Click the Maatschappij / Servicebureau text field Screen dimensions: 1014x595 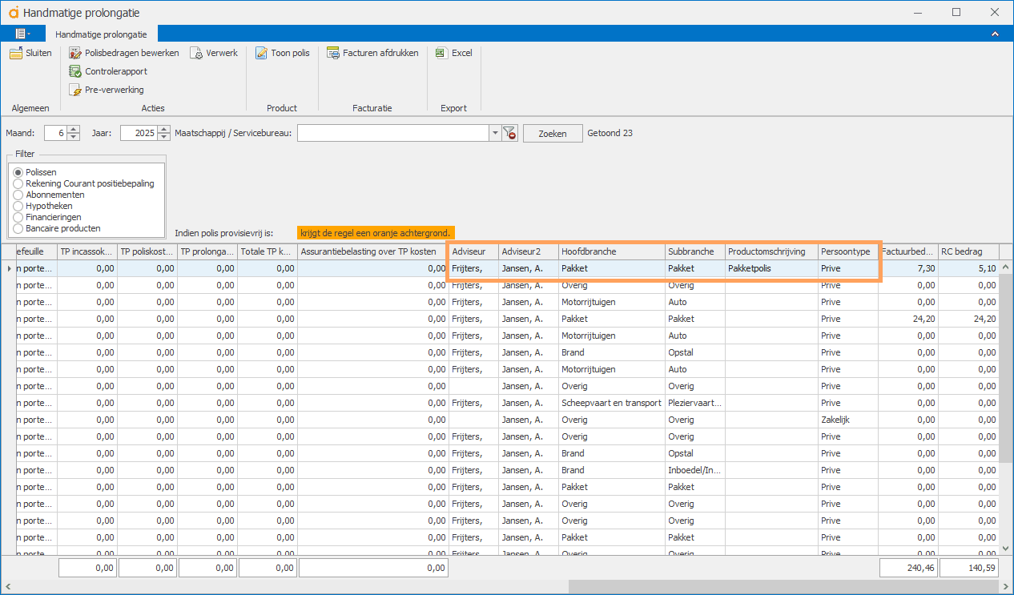(x=393, y=133)
